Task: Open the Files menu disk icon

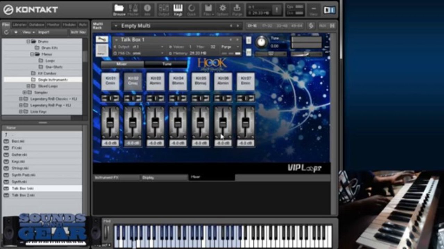Action: (x=208, y=10)
